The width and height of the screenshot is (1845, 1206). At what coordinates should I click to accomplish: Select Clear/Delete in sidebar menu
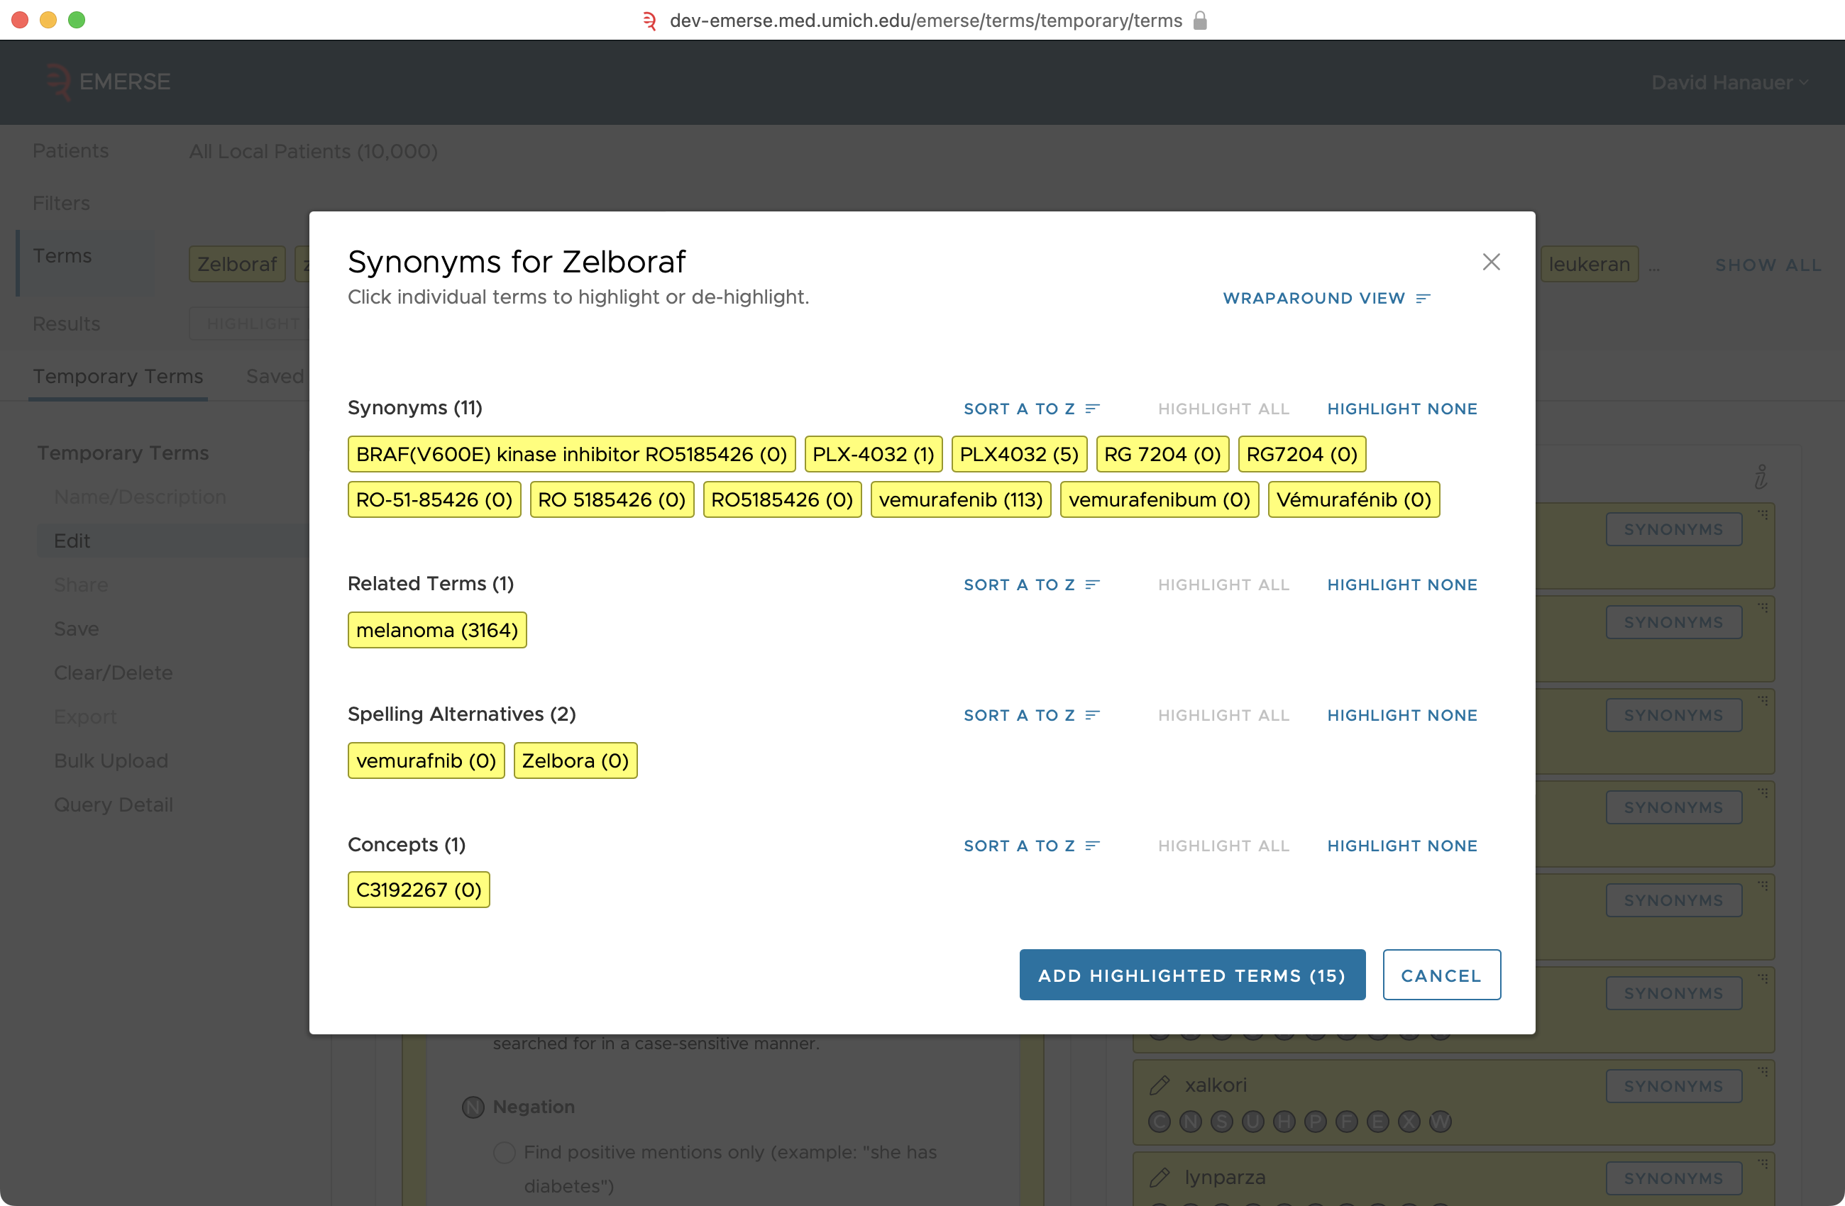pos(113,673)
